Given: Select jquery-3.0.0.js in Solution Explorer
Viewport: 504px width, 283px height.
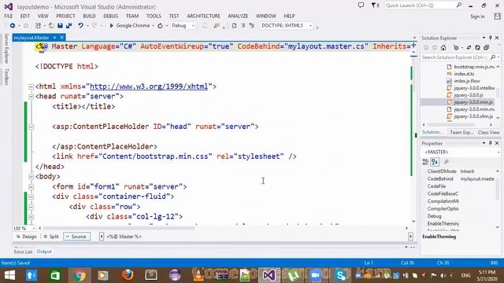Looking at the screenshot, I should pyautogui.click(x=469, y=95).
